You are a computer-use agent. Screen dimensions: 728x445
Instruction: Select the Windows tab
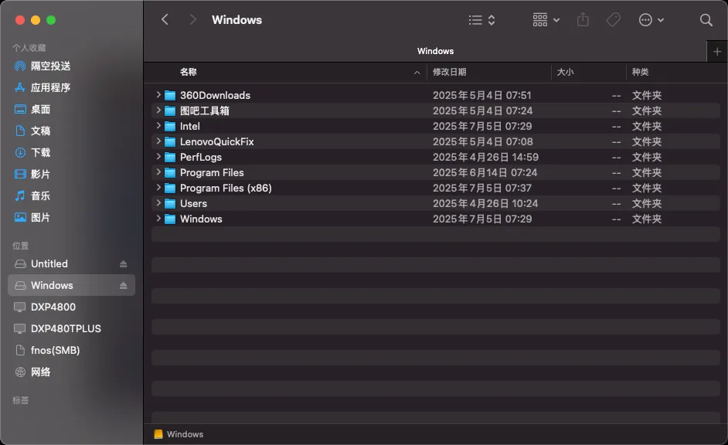coord(435,51)
